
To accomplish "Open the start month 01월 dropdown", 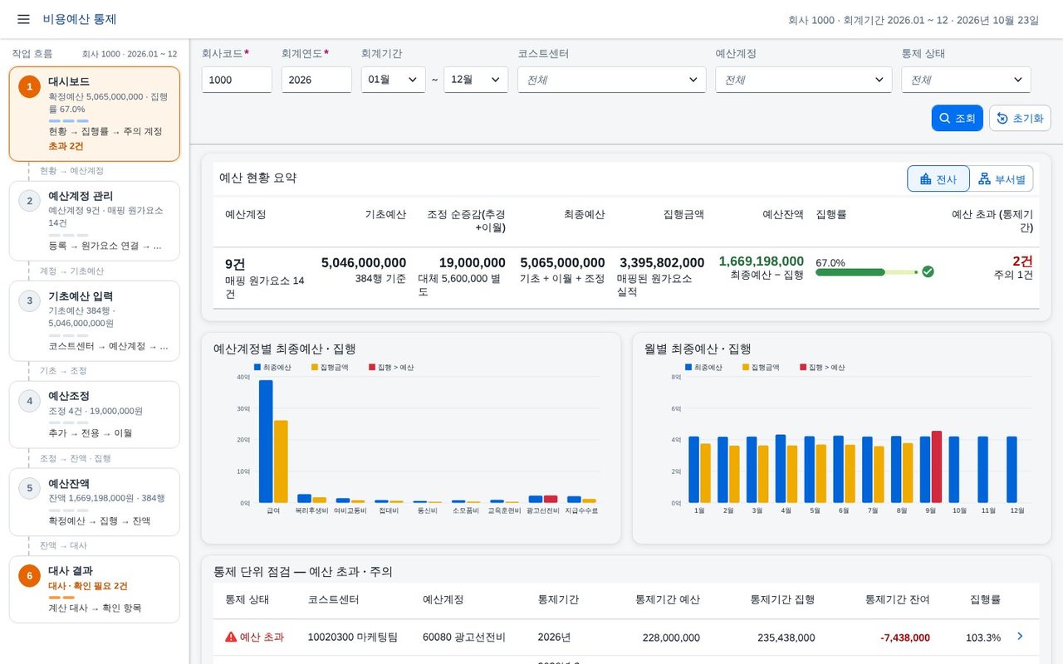I will point(394,80).
